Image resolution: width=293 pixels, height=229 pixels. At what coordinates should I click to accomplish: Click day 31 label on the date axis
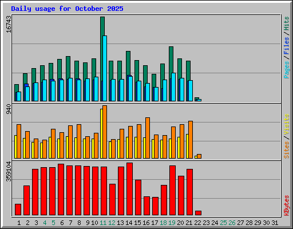(275, 223)
